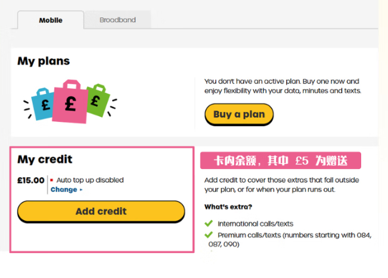
Task: Click the What's extra? heading
Action: (x=227, y=207)
